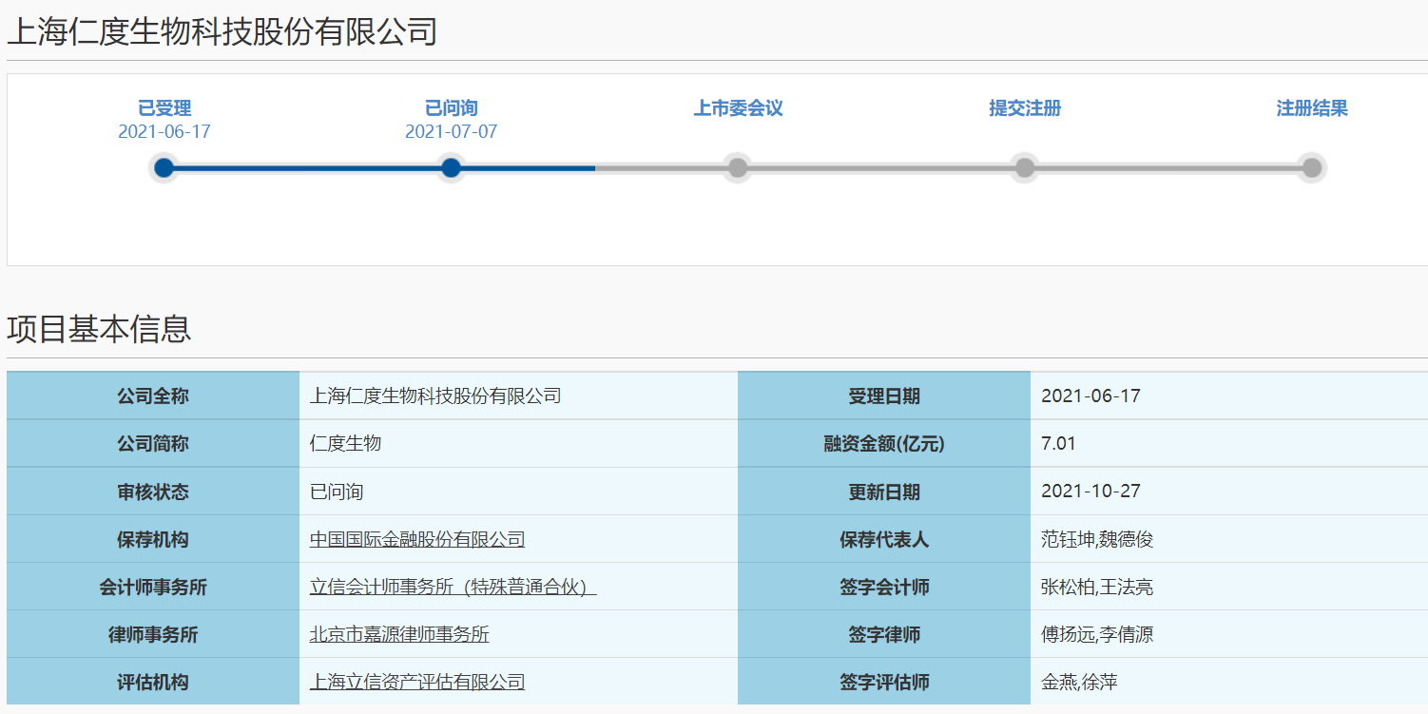The height and width of the screenshot is (714, 1428).
Task: Click the 审核状态 header cell
Action: [x=153, y=491]
